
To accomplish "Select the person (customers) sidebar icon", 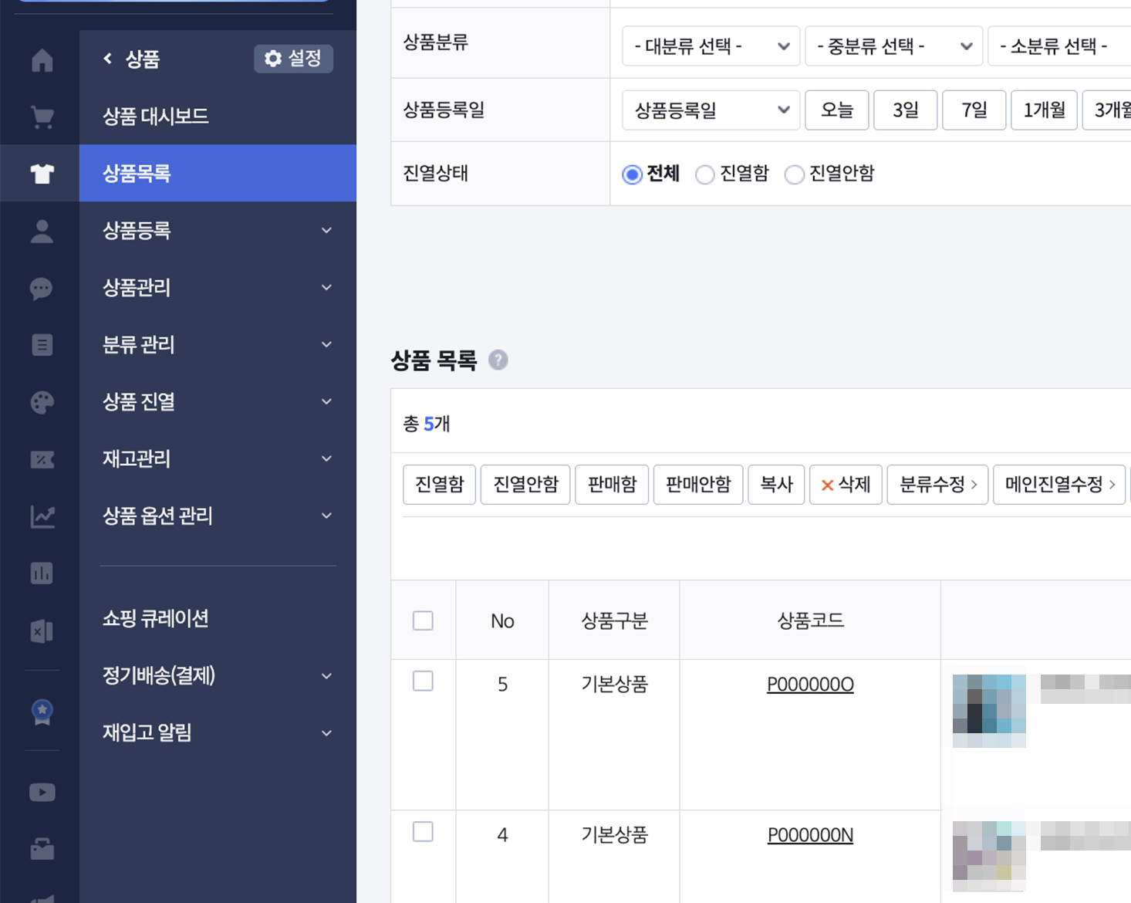I will pos(42,232).
